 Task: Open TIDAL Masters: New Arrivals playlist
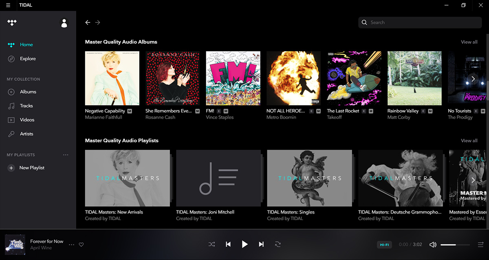click(128, 178)
